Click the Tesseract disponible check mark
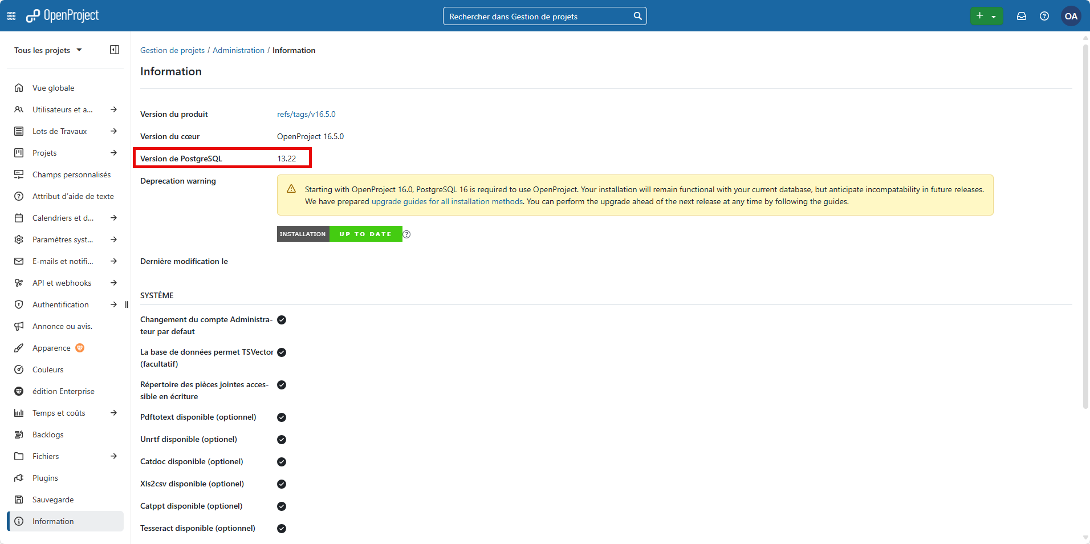The width and height of the screenshot is (1090, 544). (282, 529)
